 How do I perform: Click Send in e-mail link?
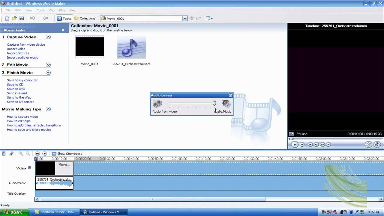point(17,93)
